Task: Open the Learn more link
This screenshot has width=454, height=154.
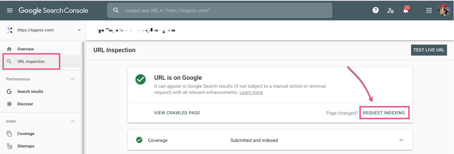Action: point(251,93)
